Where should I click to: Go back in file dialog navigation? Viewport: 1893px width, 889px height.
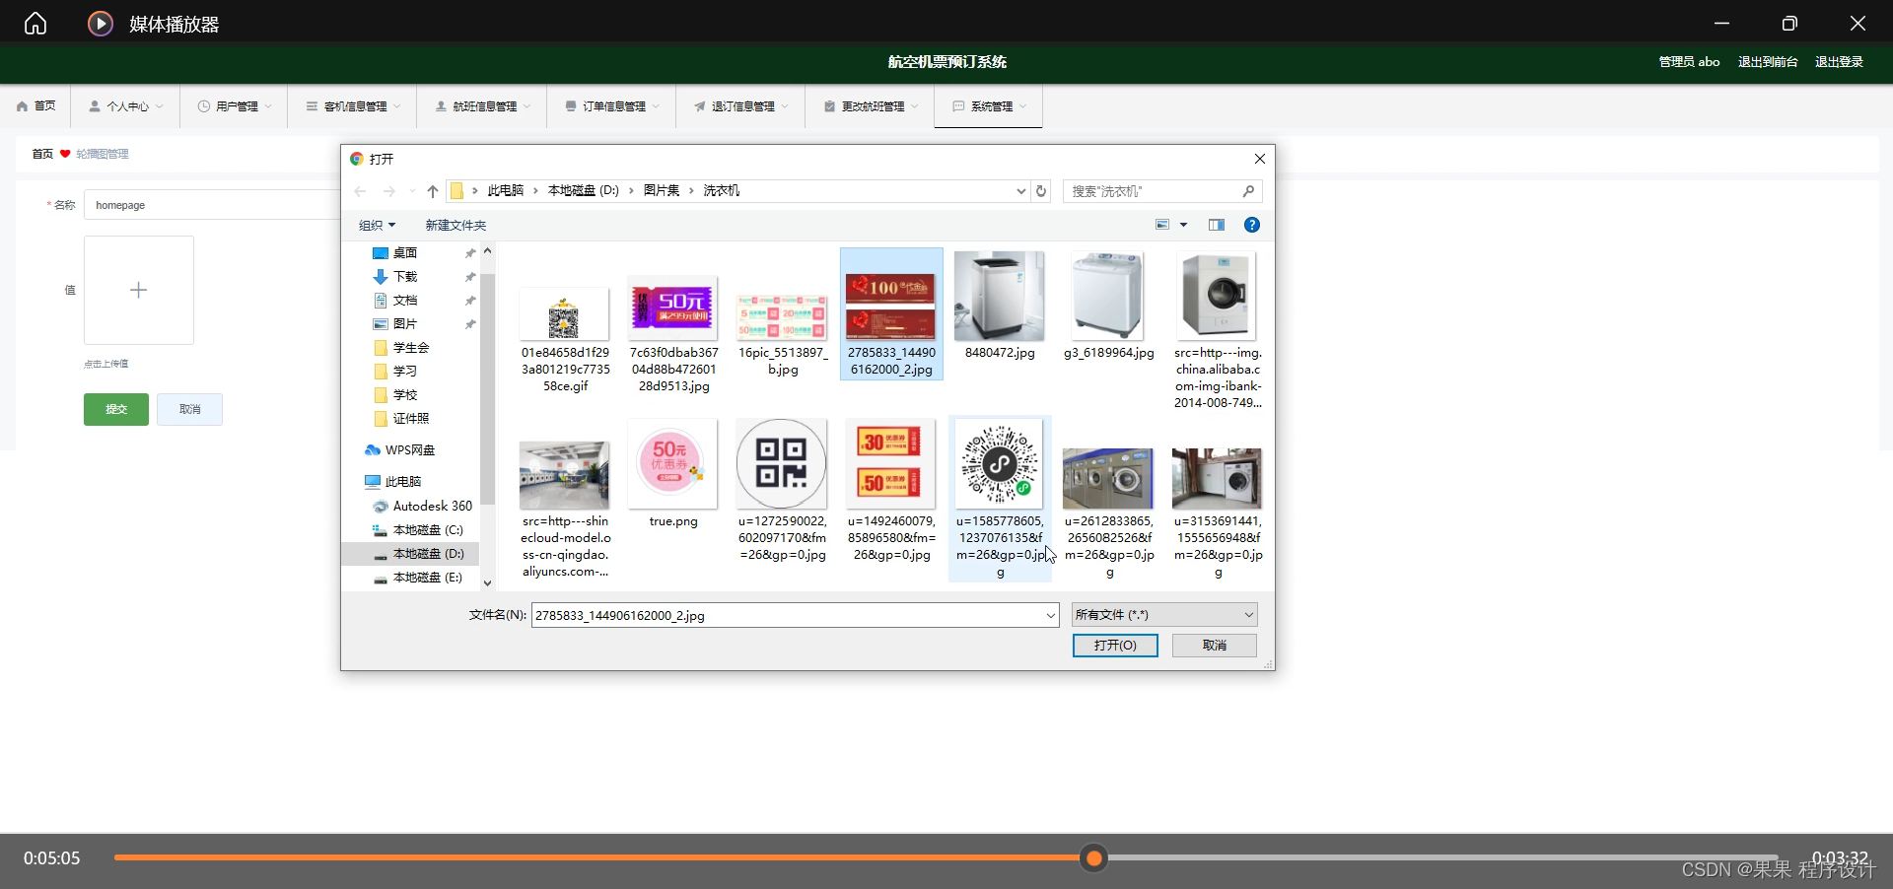361,191
